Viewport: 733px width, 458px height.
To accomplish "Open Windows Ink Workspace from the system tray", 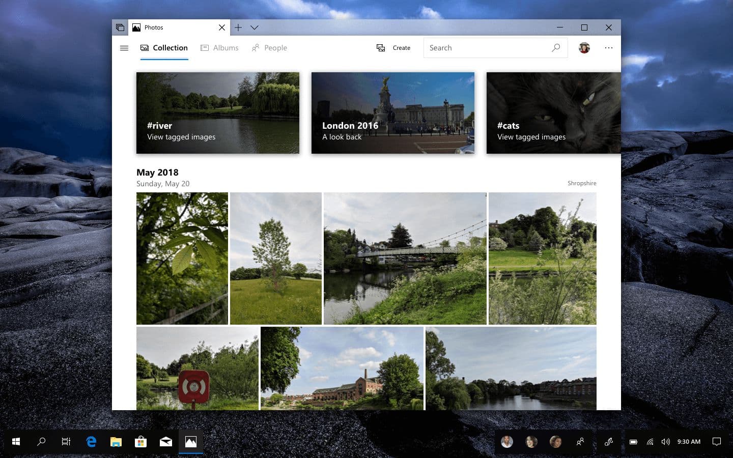I will click(x=609, y=442).
